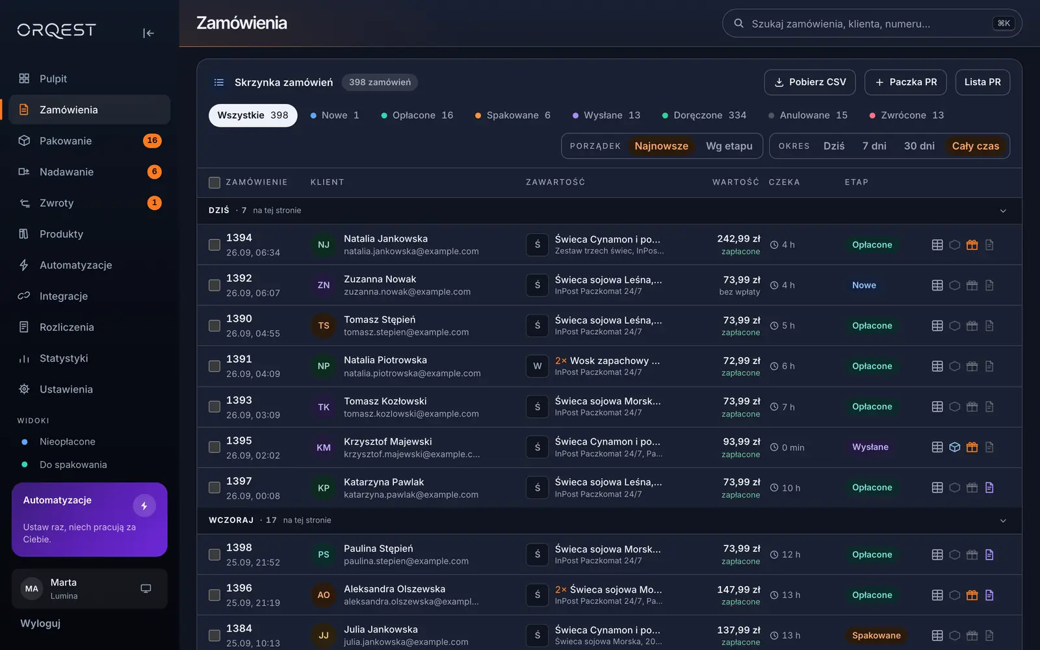
Task: Click the package cube icon for order 1395
Action: coord(955,447)
